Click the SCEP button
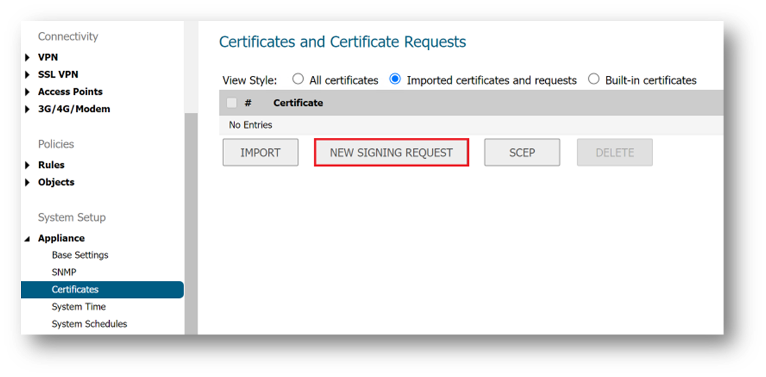 522,152
